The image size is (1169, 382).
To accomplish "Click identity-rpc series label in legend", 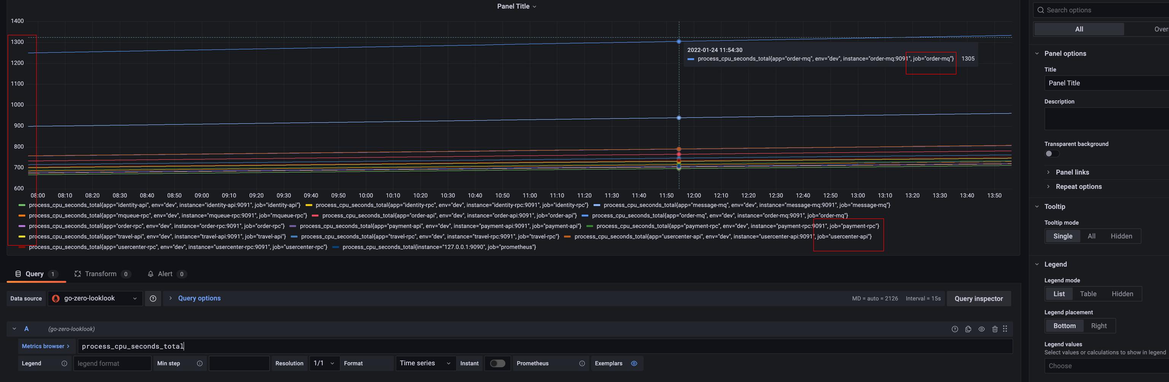I will tap(452, 205).
